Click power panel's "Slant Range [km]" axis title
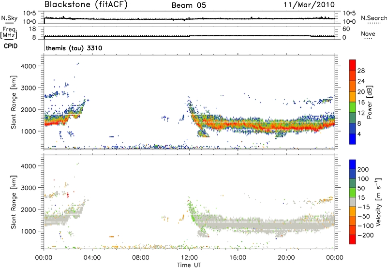Viewport: 387px width, 268px height. tap(14, 102)
